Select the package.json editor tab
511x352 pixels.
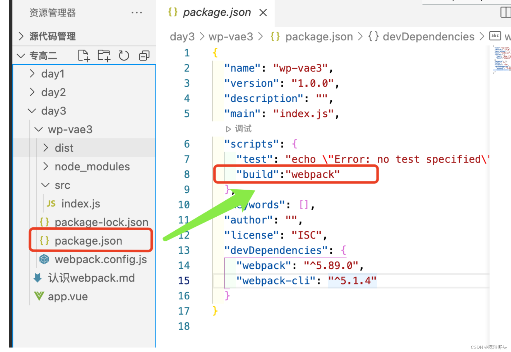217,12
